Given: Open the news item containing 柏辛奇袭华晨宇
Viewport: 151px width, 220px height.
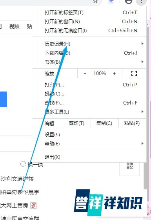Looking at the screenshot, I should pyautogui.click(x=20, y=192).
